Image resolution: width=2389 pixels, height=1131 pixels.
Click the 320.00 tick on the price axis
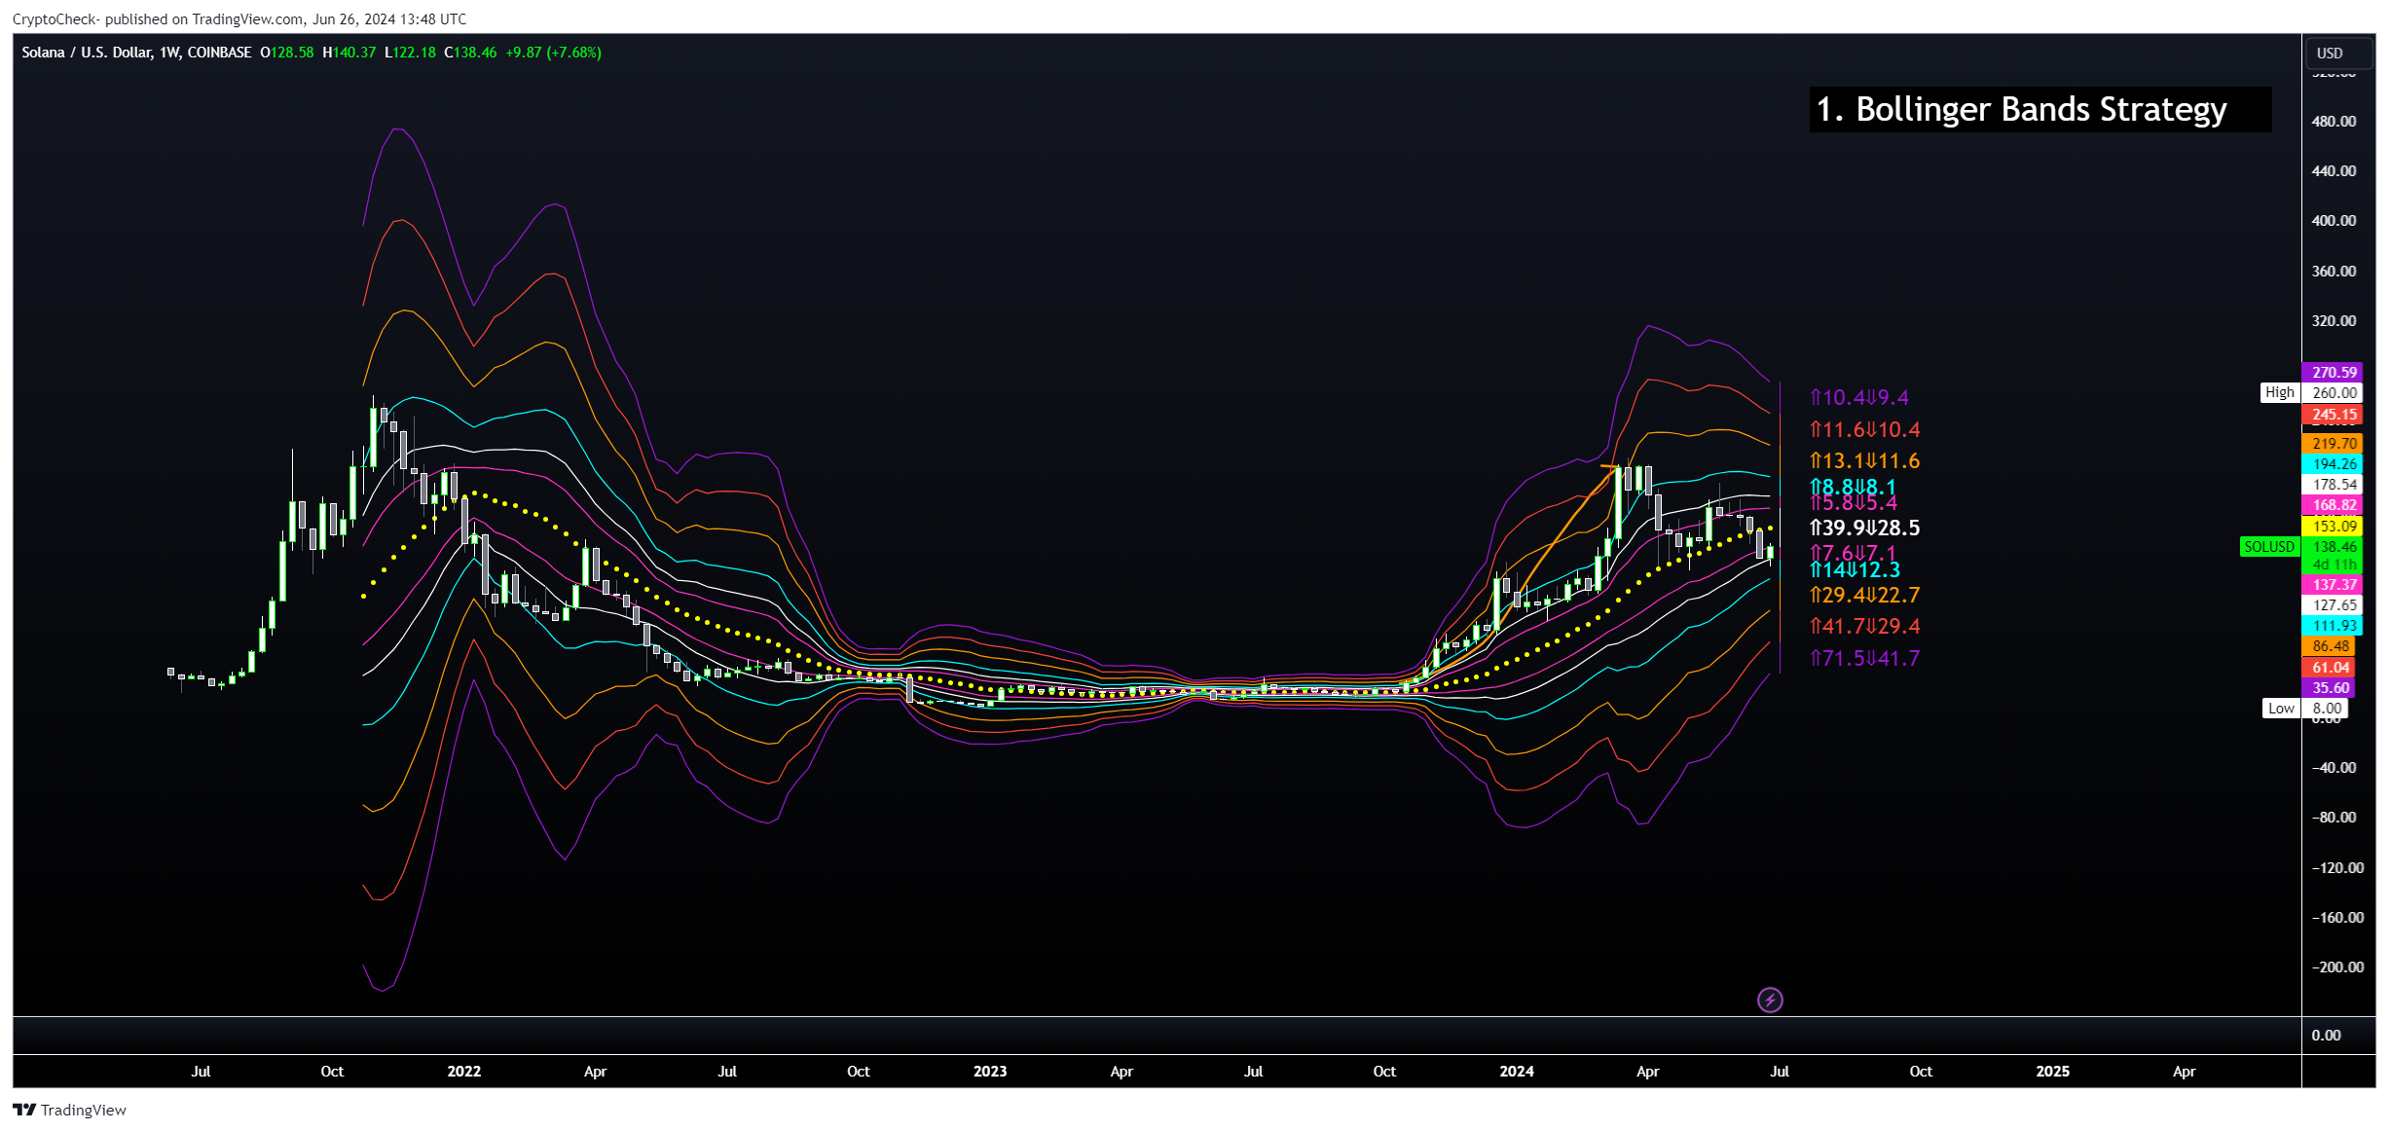click(x=2334, y=321)
